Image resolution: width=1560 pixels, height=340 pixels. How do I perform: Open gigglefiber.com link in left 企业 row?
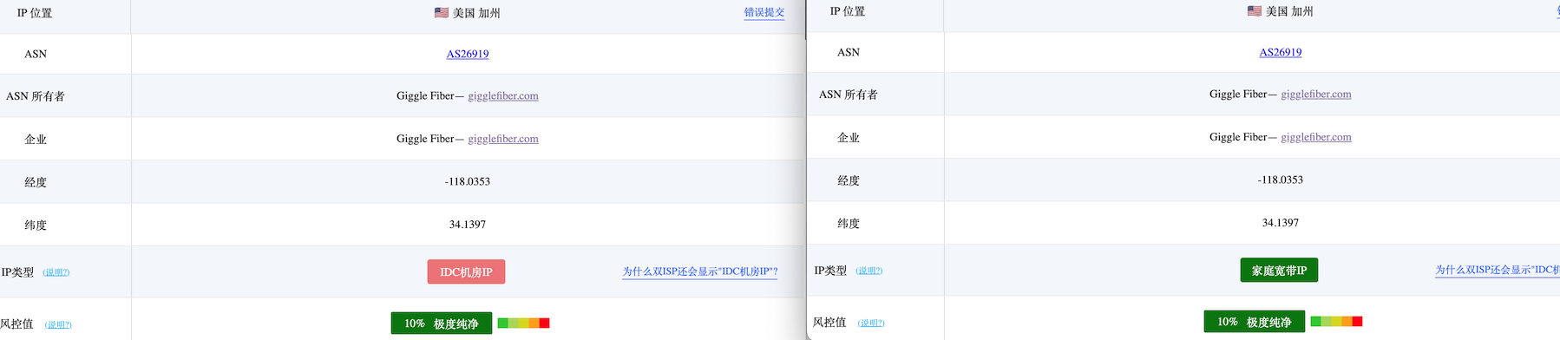tap(503, 139)
